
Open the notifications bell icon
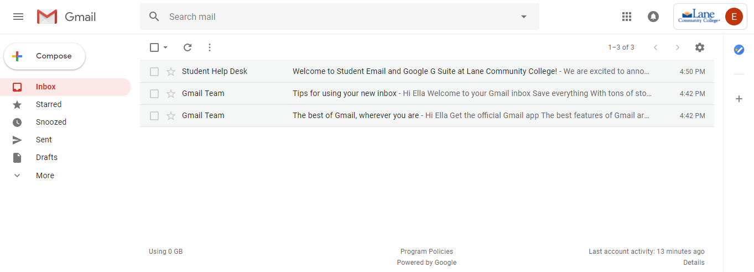coord(653,17)
